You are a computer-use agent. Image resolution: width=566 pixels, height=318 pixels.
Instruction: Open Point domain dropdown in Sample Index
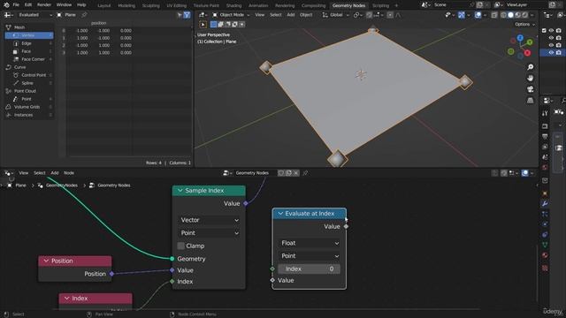209,233
